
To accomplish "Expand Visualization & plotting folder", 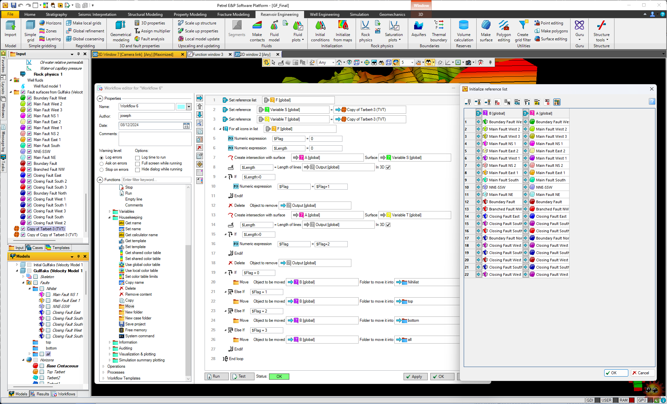I will coord(109,354).
